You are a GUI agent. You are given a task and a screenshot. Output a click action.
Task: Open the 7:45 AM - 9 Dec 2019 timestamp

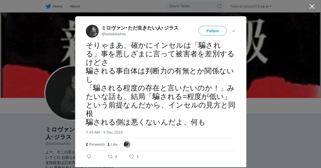[x=104, y=132]
